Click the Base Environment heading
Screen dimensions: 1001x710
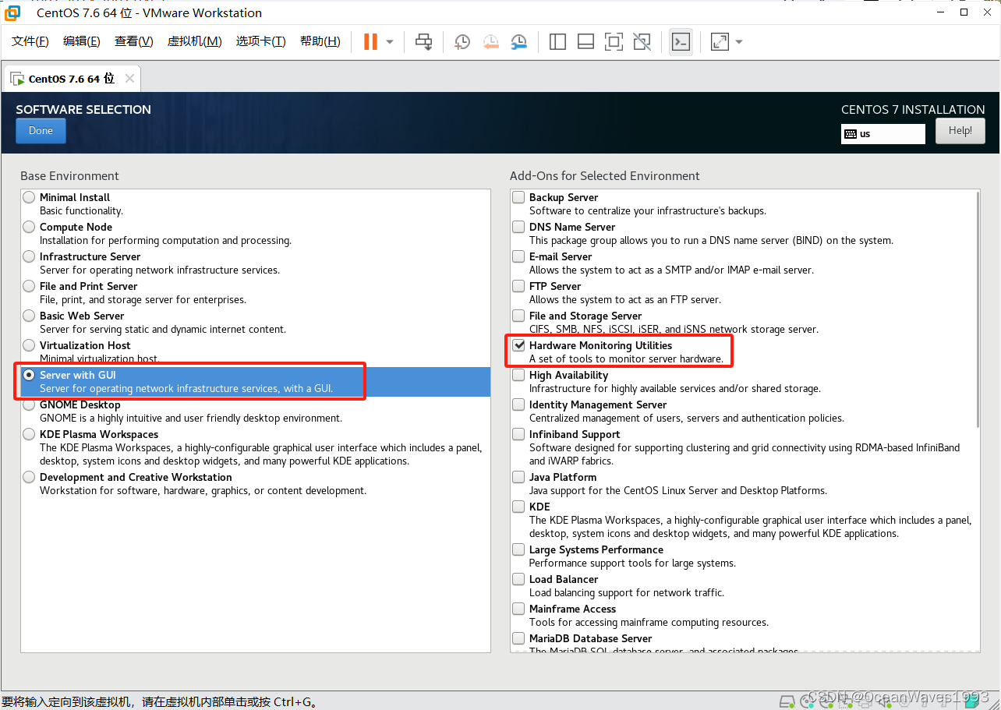coord(70,176)
